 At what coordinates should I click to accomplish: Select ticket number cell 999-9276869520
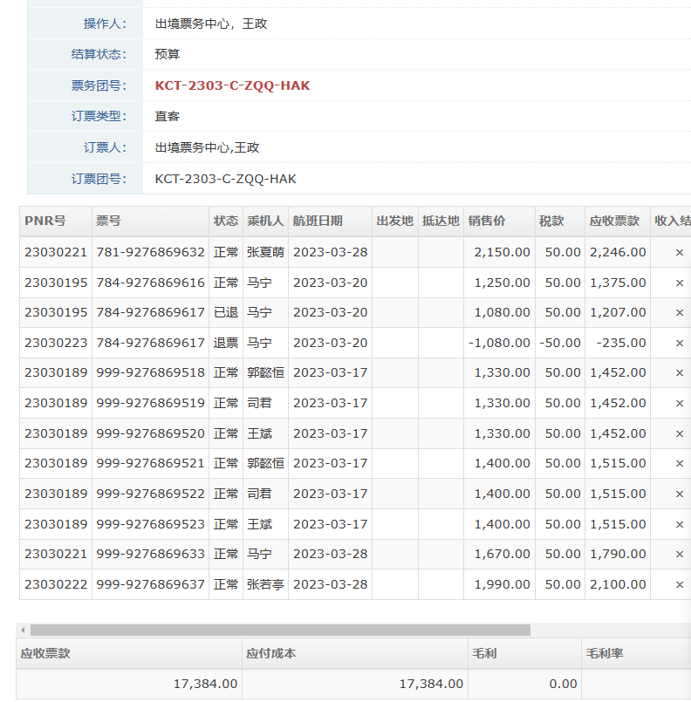150,433
